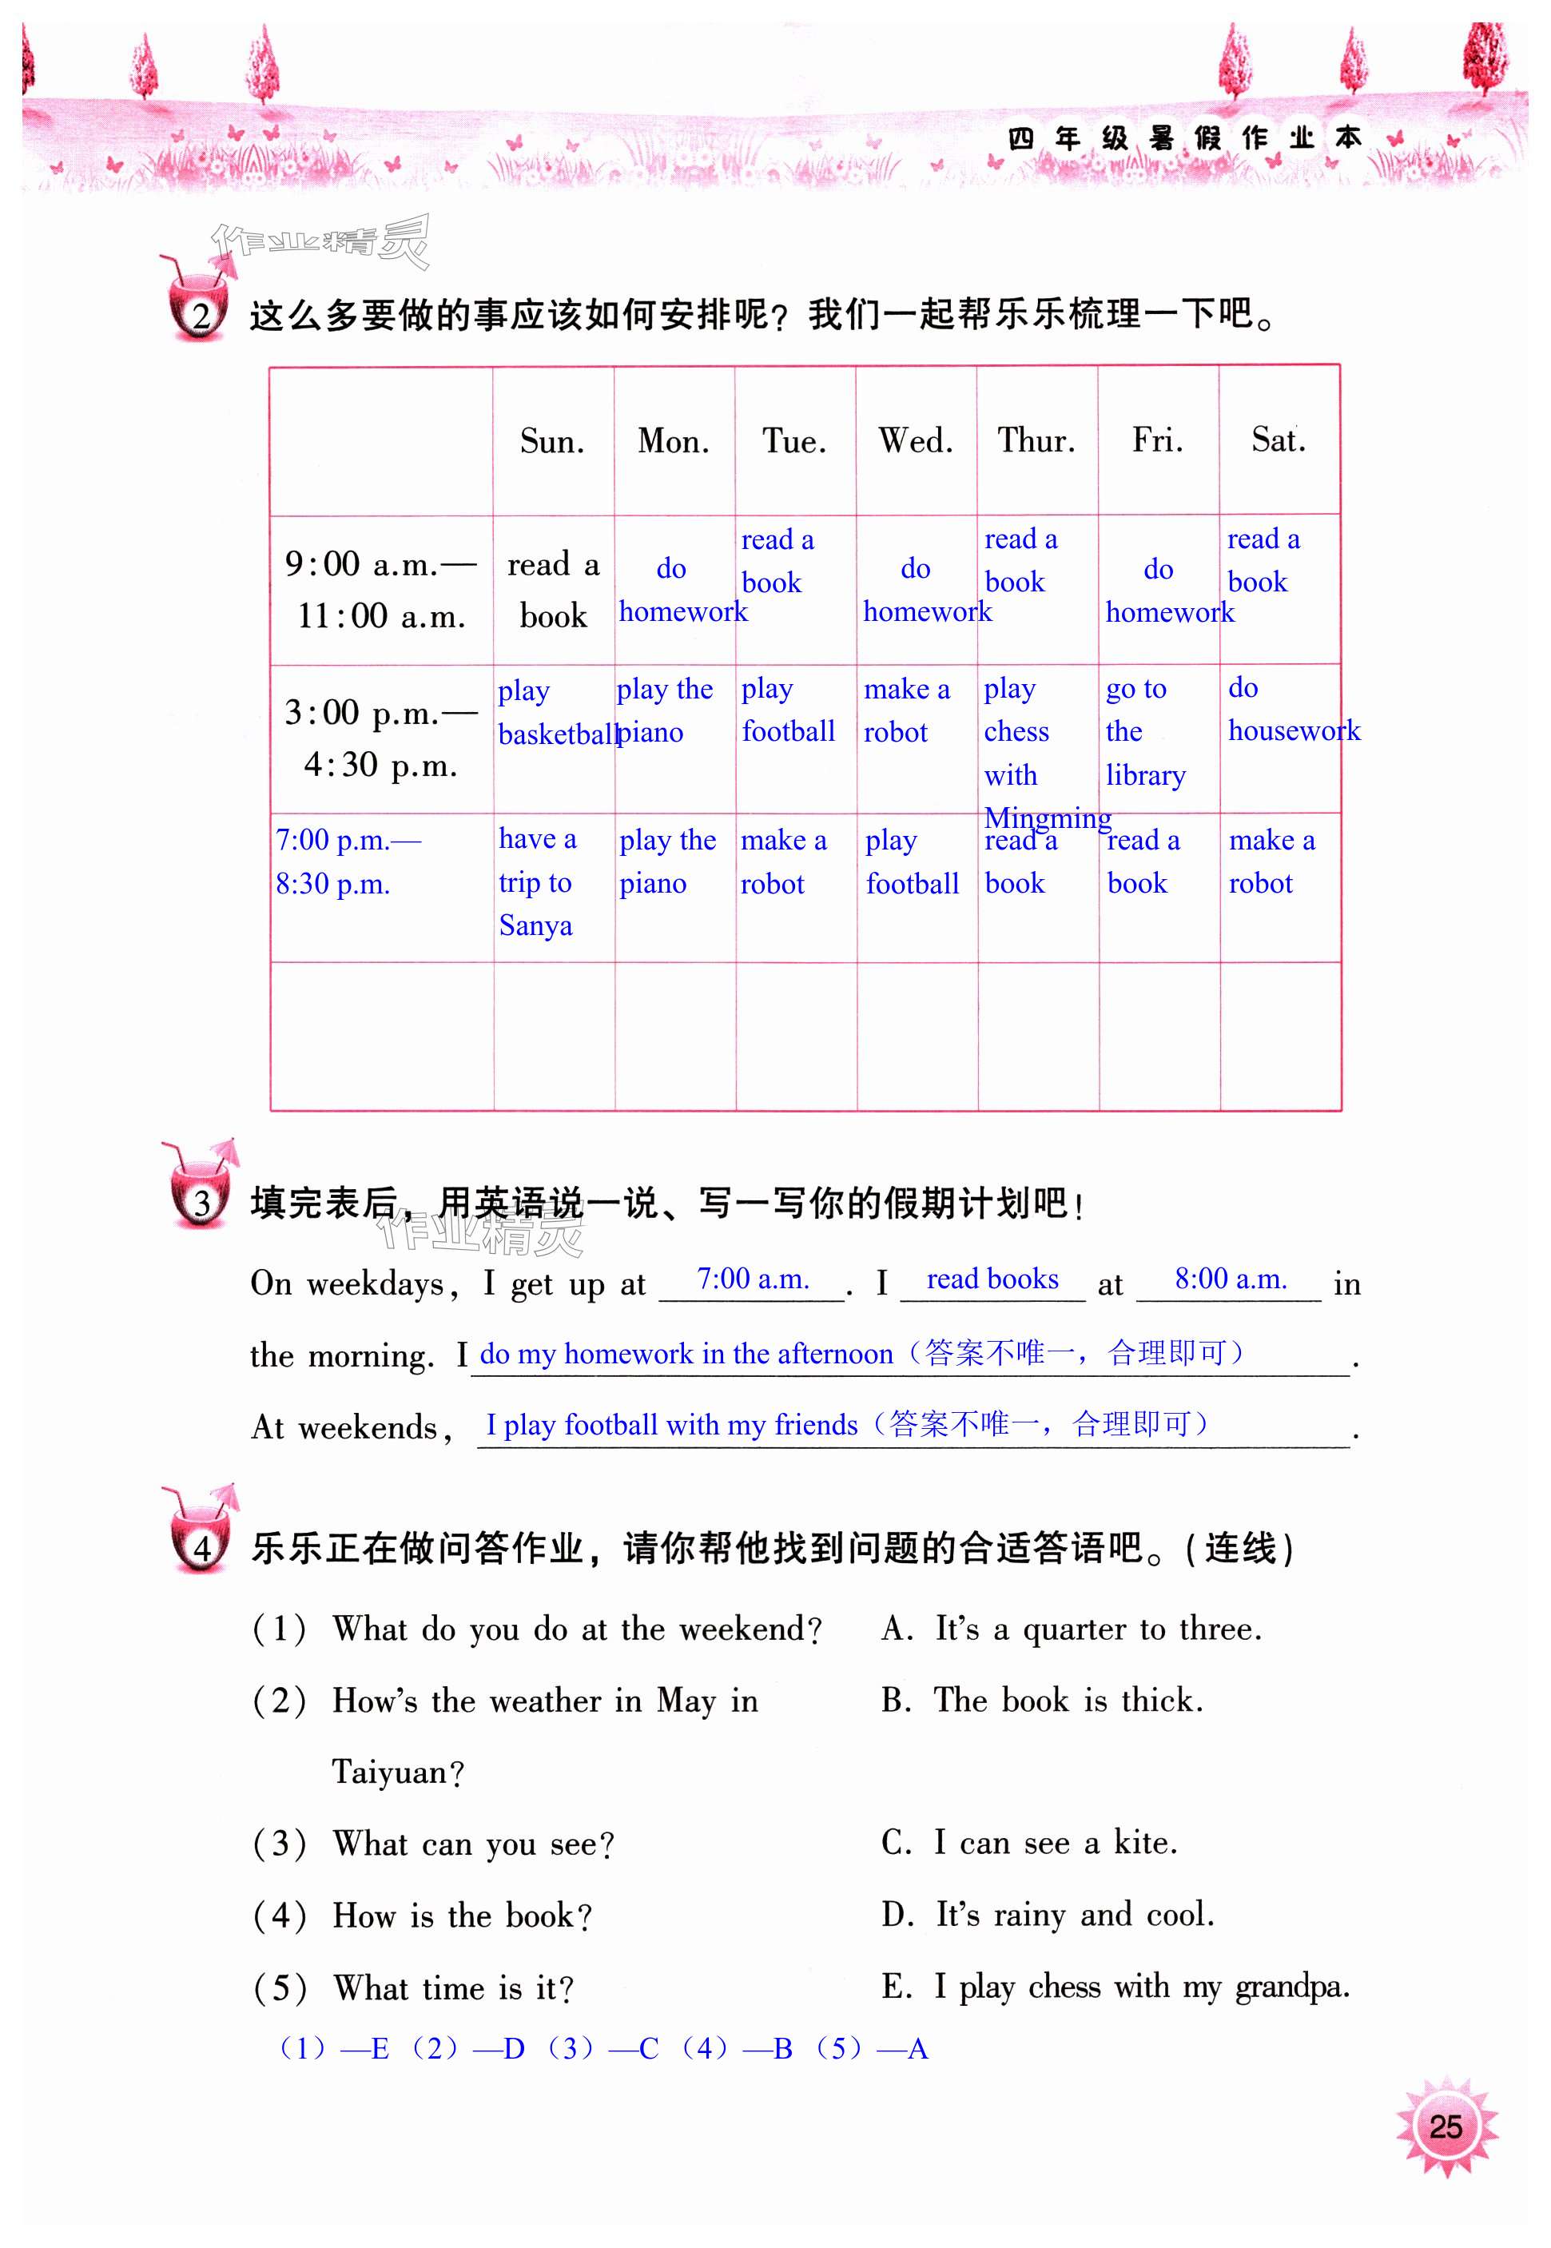Click the matching answer key line at bottom

[603, 2050]
